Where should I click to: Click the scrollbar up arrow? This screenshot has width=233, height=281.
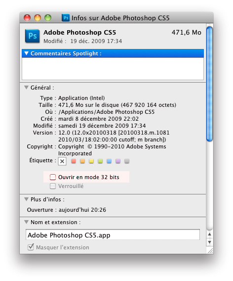(x=210, y=234)
